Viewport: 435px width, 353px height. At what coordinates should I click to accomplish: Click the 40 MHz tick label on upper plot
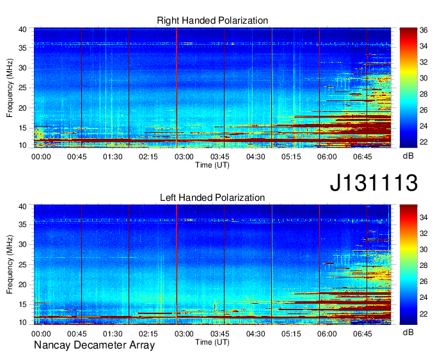23,29
